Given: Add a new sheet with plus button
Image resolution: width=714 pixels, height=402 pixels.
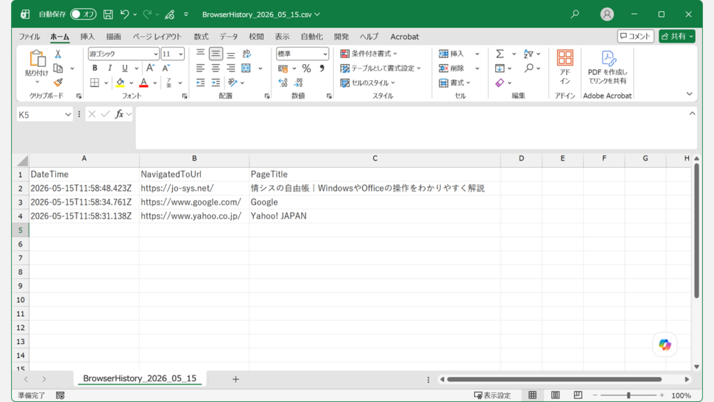Looking at the screenshot, I should coord(236,379).
